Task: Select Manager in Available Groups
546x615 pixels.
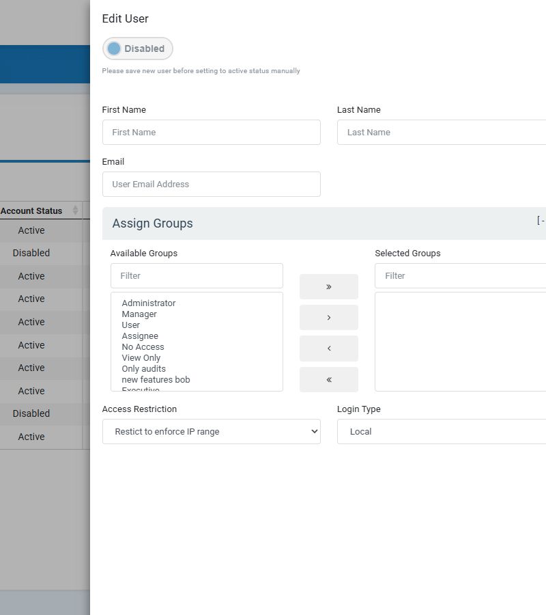Action: [x=139, y=314]
